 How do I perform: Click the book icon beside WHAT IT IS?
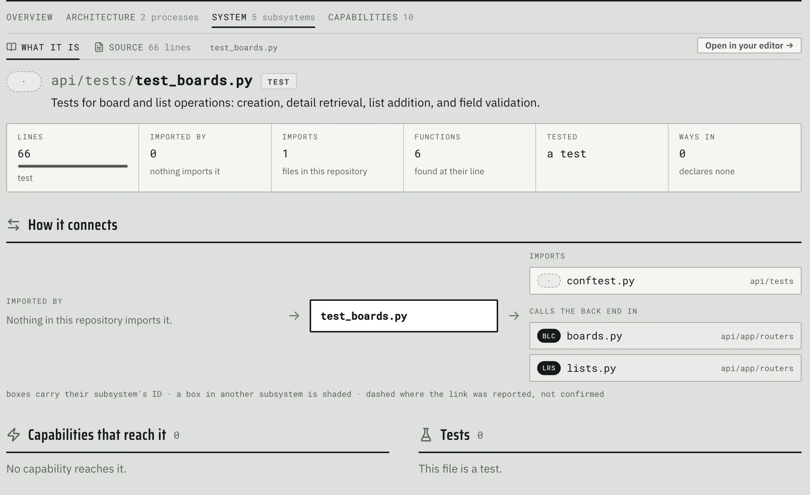[11, 47]
